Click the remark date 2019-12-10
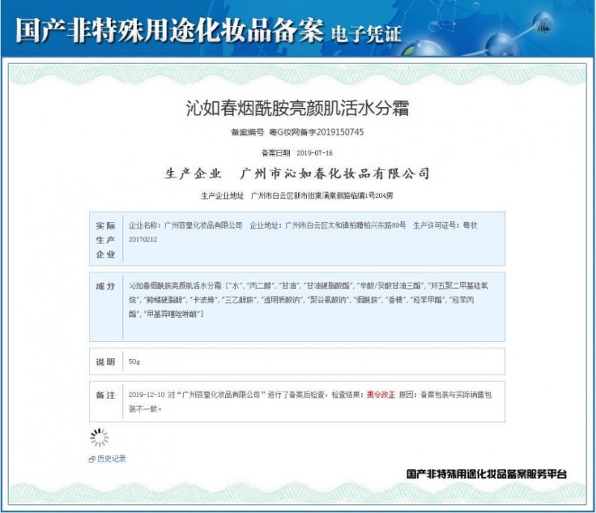 pos(147,395)
